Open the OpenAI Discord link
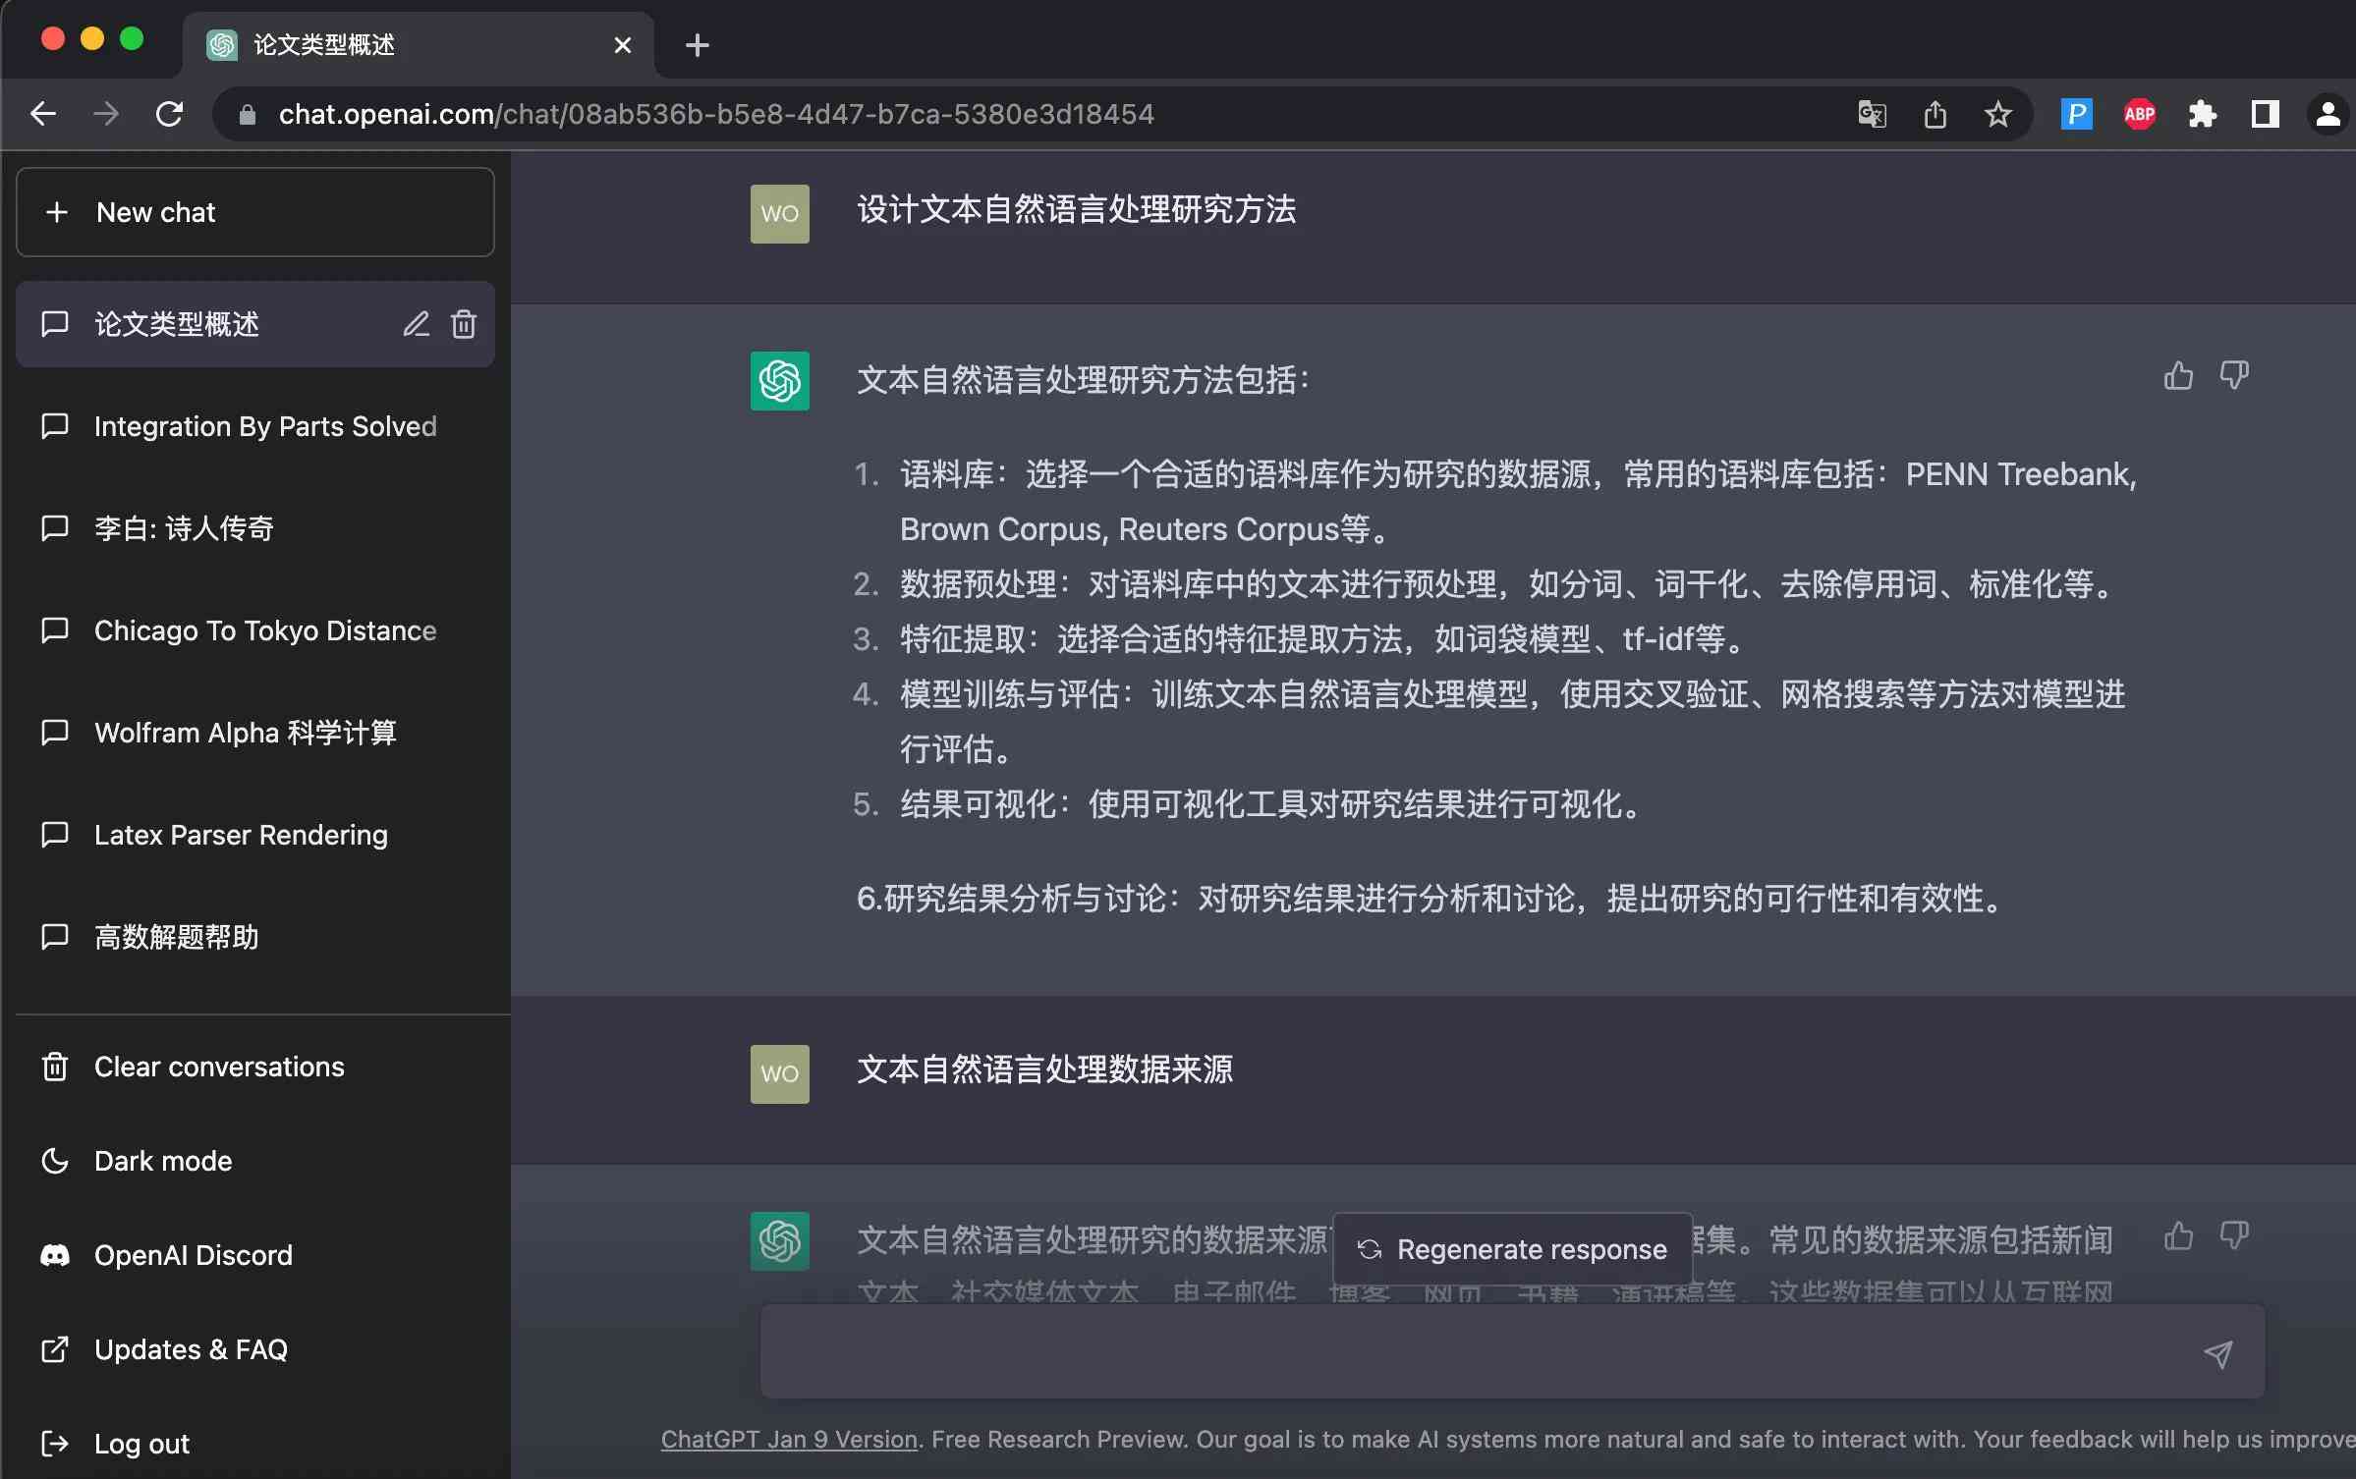Screen dimensions: 2356x1479 click(x=255, y=1255)
